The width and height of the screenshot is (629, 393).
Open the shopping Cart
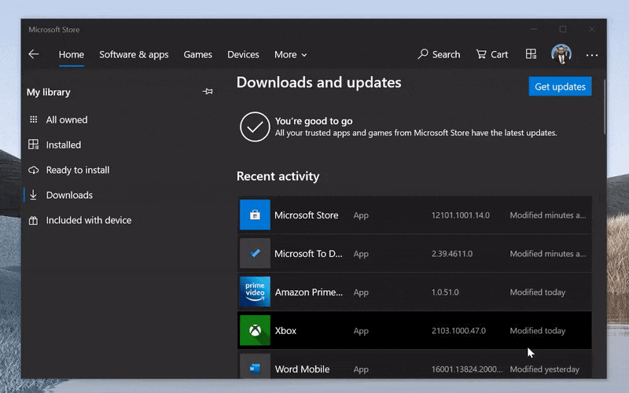click(492, 54)
